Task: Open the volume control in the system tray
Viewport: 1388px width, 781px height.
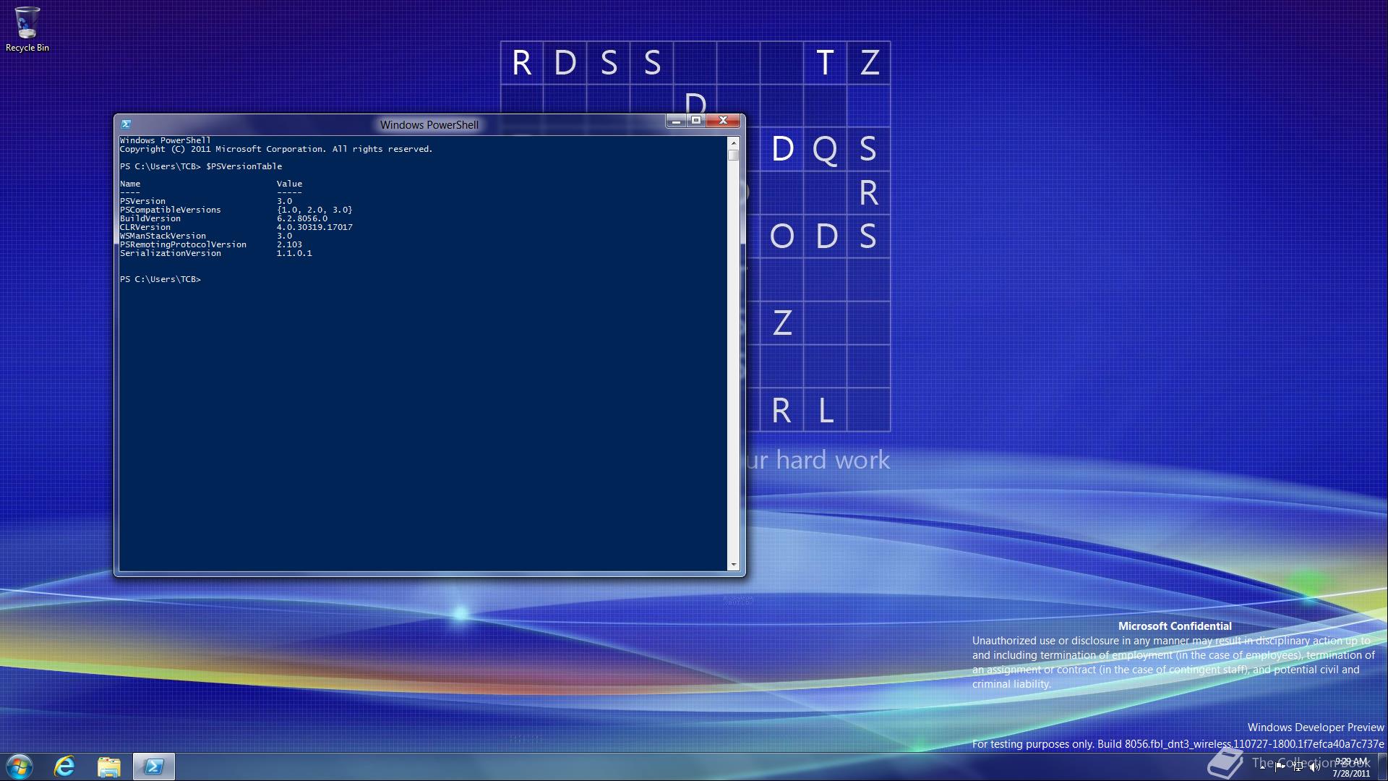Action: point(1314,767)
